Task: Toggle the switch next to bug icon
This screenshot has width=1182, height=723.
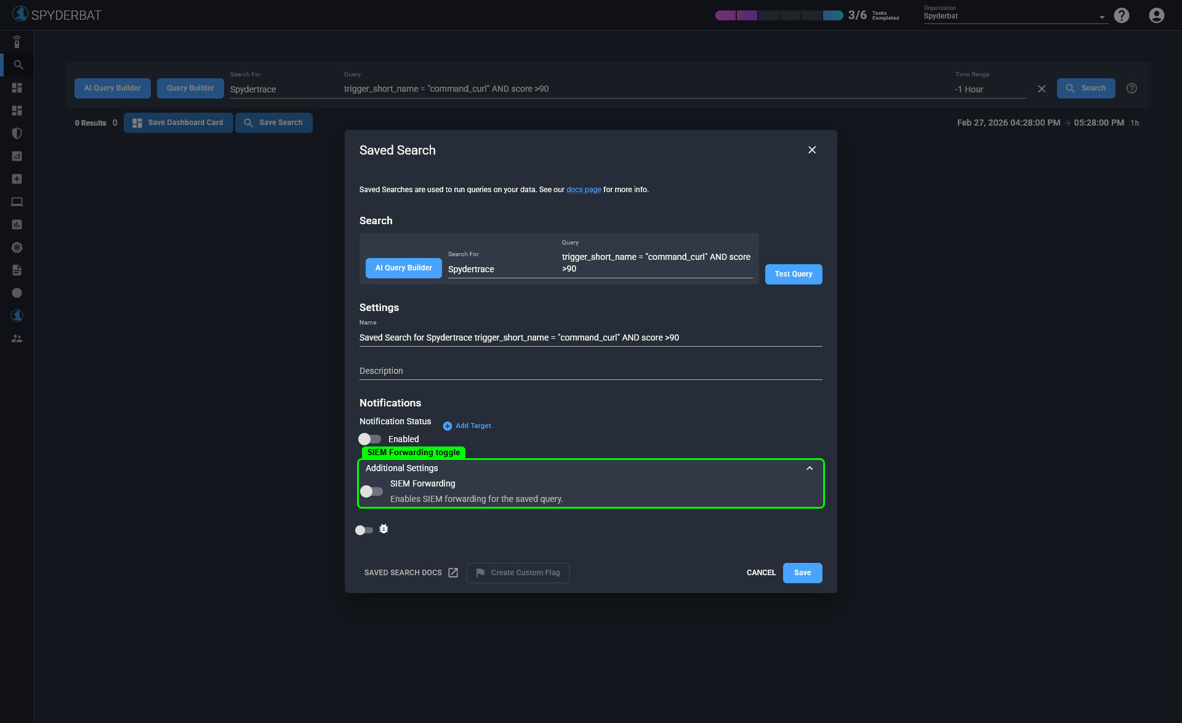Action: (364, 530)
